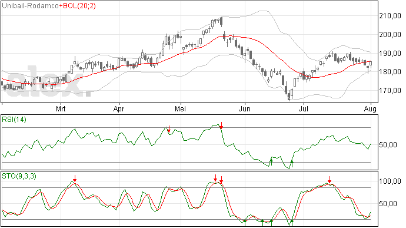Click the 50,00 label in STO panel
This screenshot has width=406, height=228.
[388, 204]
